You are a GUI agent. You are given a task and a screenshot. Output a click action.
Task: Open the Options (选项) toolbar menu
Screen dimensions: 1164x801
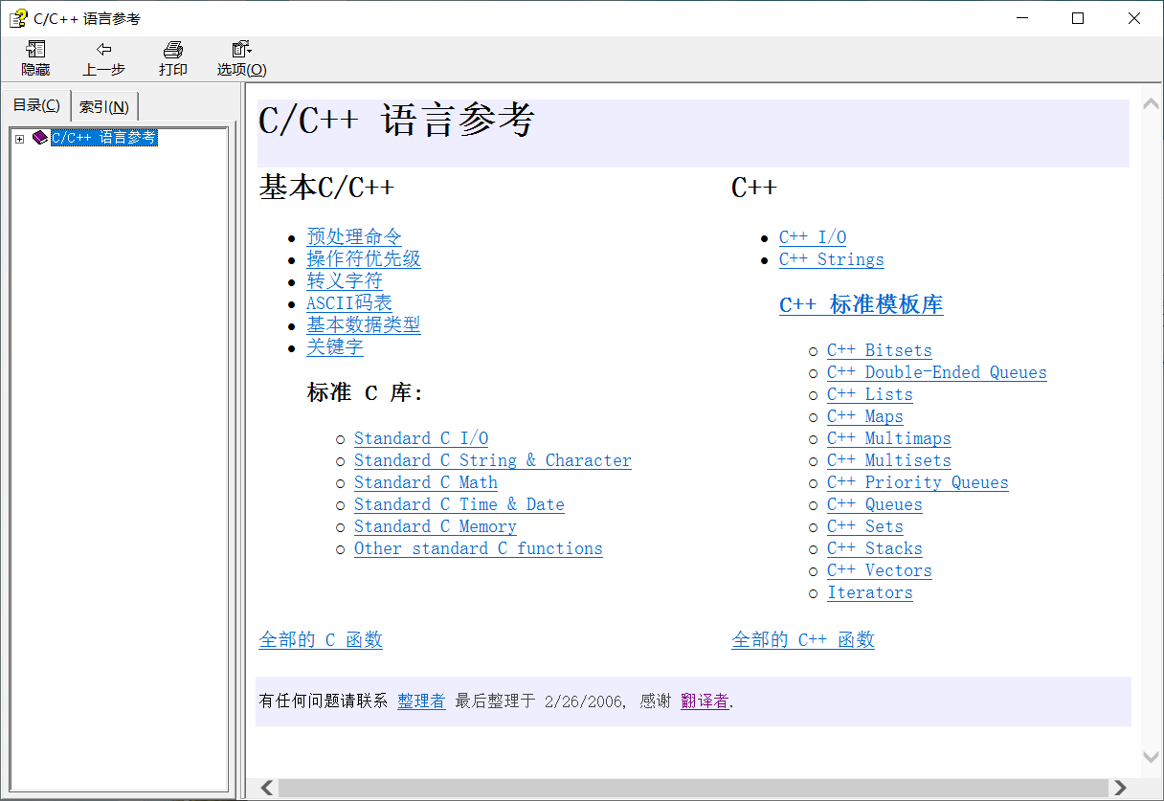(240, 56)
